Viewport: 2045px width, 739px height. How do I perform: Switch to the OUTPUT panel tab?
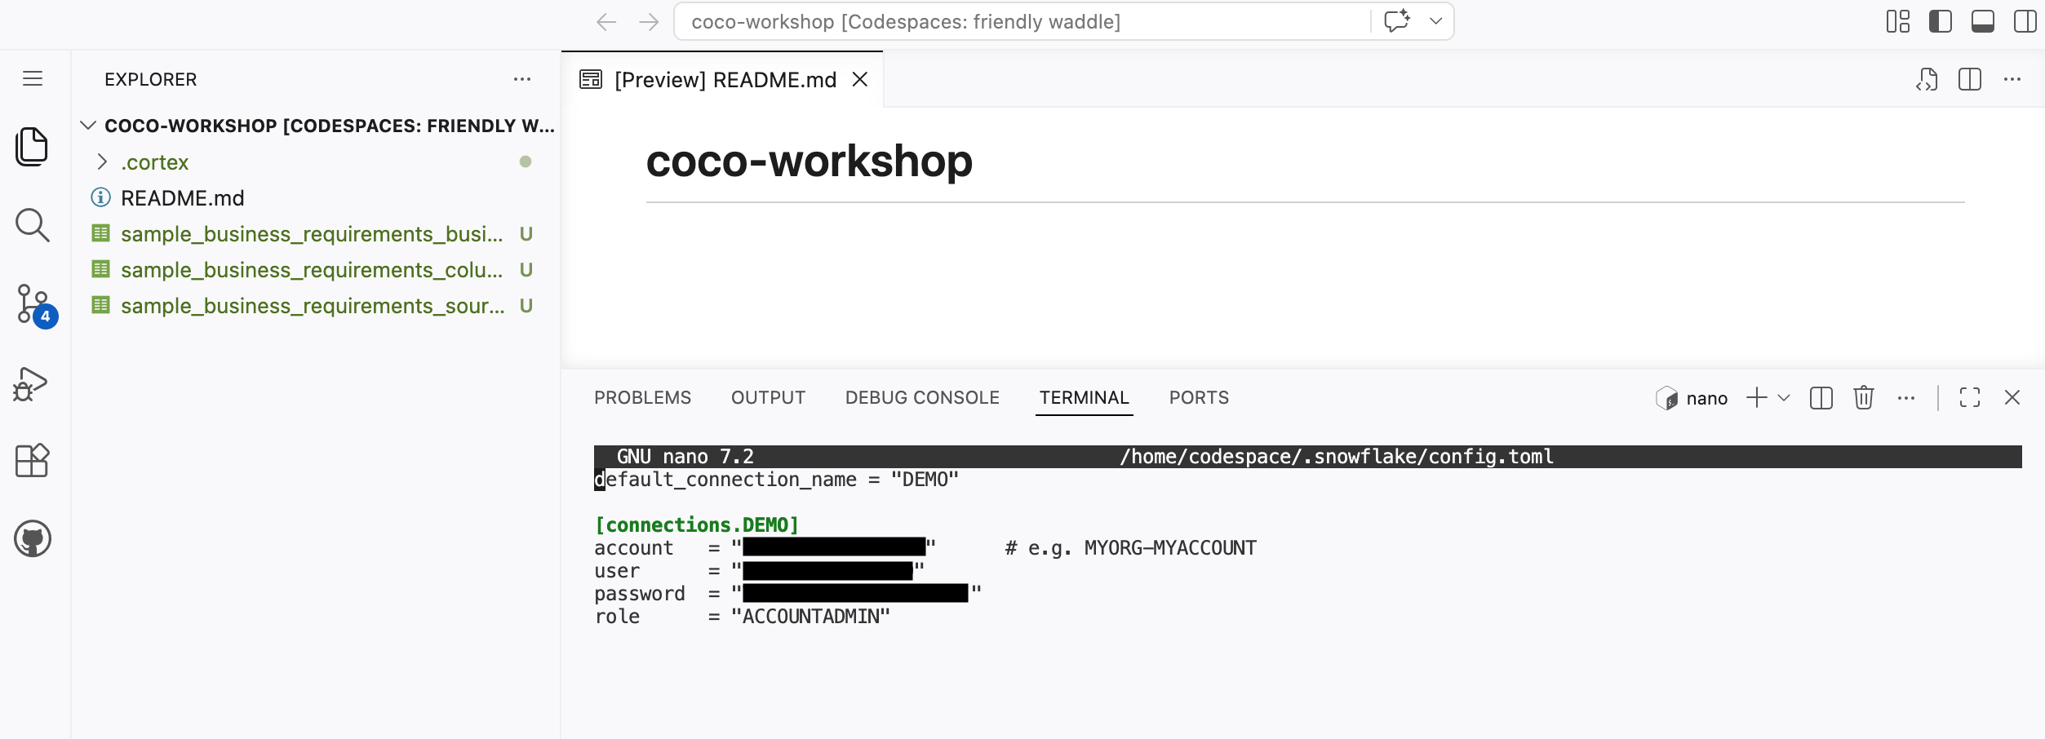tap(768, 398)
